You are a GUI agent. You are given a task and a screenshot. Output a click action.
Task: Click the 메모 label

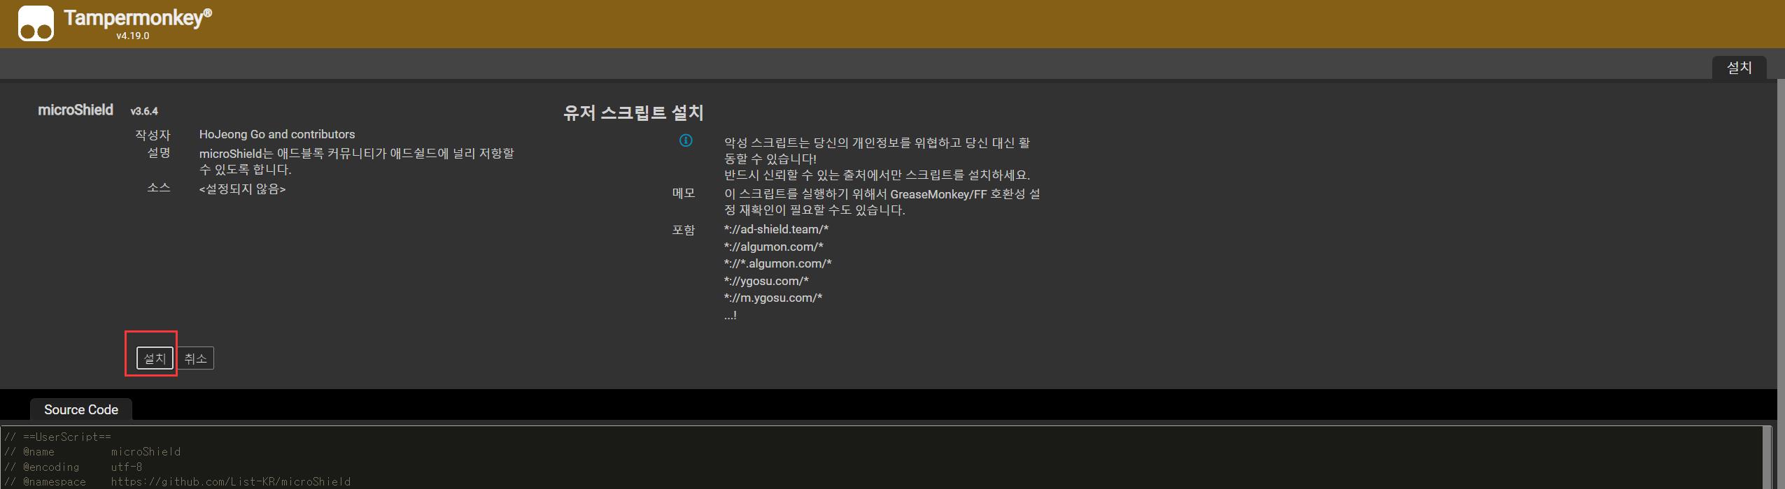click(684, 193)
